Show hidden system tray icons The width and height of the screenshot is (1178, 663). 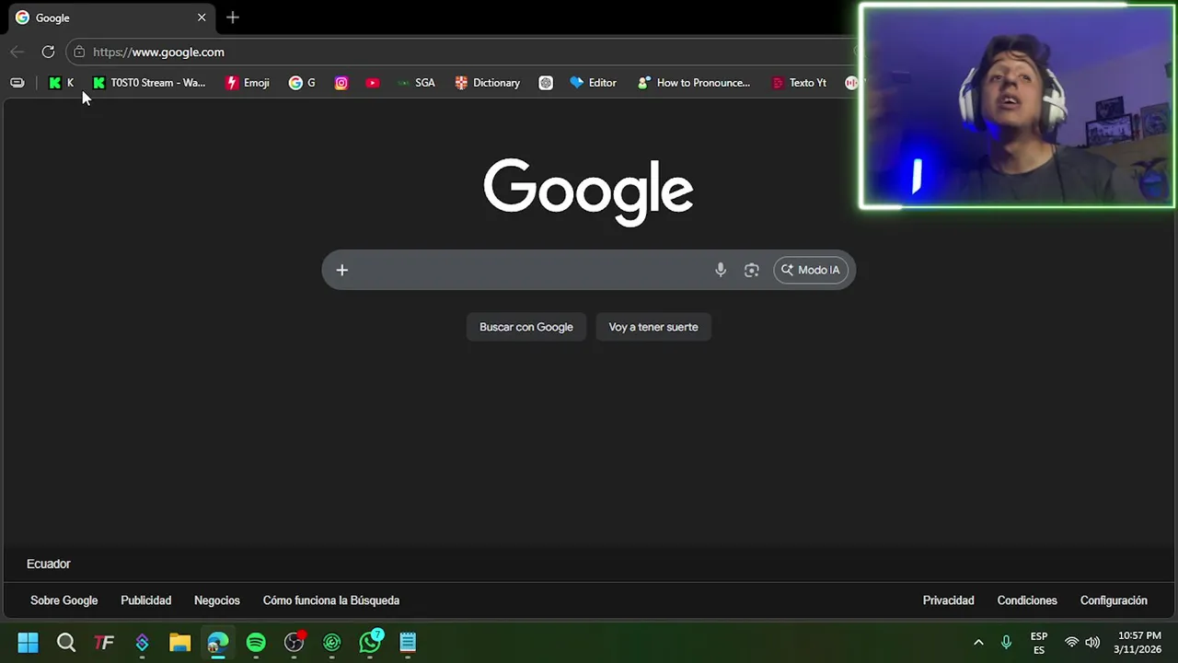[978, 642]
